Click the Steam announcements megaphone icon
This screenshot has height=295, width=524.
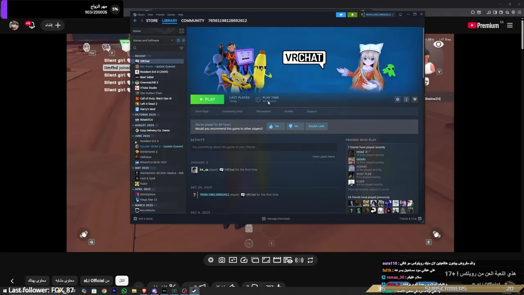pos(341,15)
